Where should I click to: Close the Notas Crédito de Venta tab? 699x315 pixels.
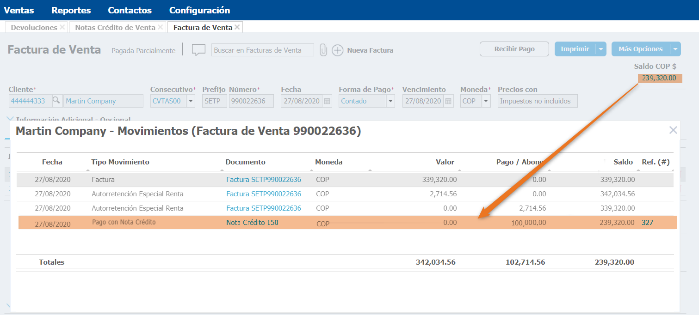tap(161, 27)
